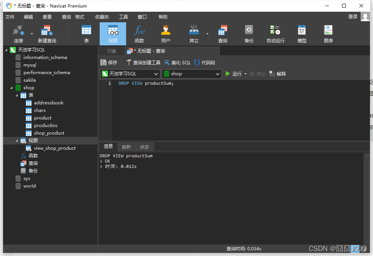Viewport: 373px width, 256px height.
Task: Open the Backup (备份) toolbar icon
Action: pyautogui.click(x=249, y=34)
